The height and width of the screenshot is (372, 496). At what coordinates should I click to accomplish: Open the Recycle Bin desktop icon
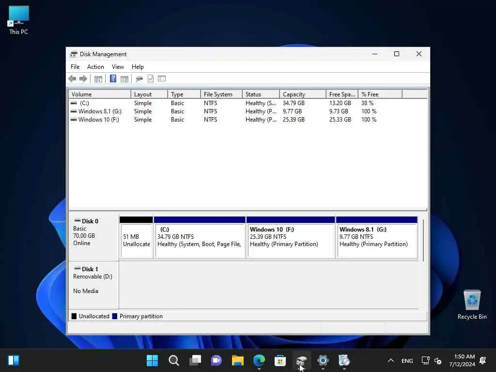(472, 305)
